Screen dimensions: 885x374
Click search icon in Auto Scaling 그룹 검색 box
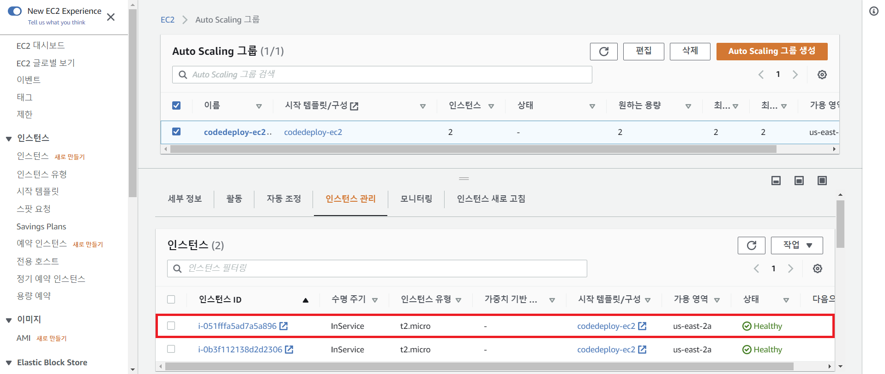183,75
